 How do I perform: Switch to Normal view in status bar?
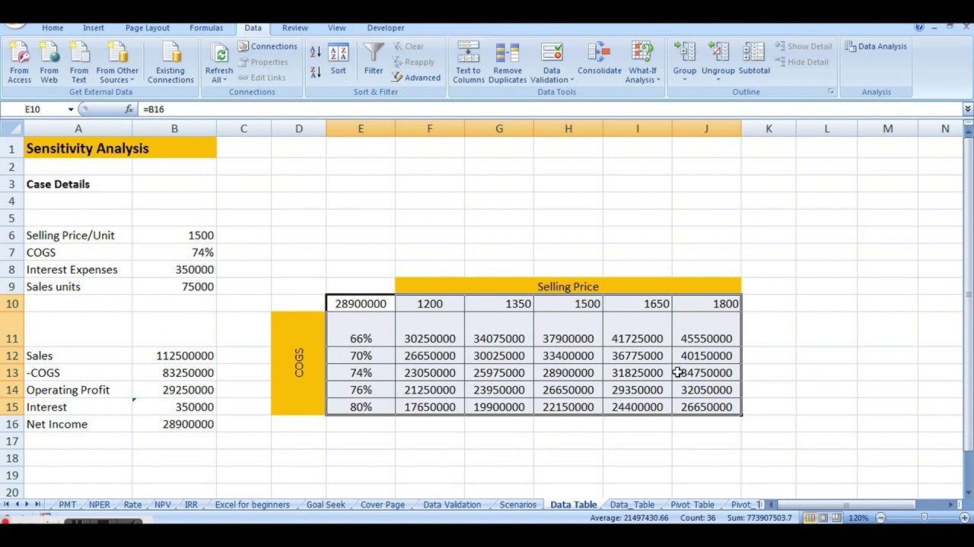pyautogui.click(x=810, y=518)
